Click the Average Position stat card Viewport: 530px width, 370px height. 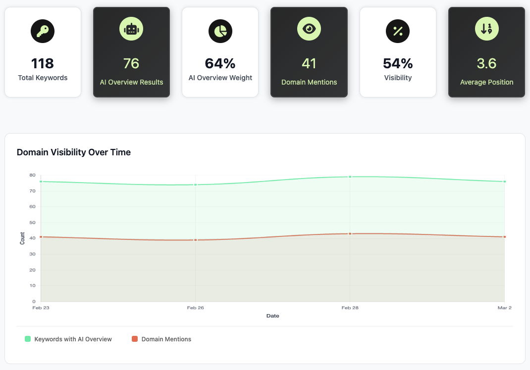(x=486, y=52)
